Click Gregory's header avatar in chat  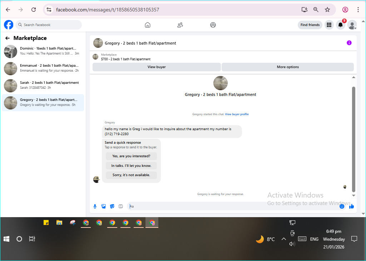[x=98, y=43]
